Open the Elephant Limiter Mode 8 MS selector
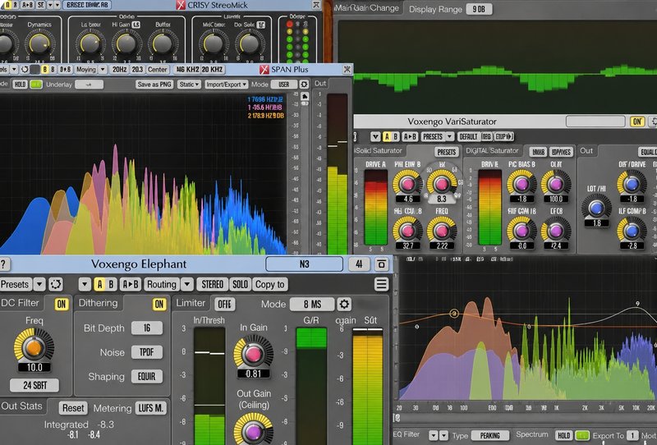Screen dimensions: 657x445 tap(312, 305)
